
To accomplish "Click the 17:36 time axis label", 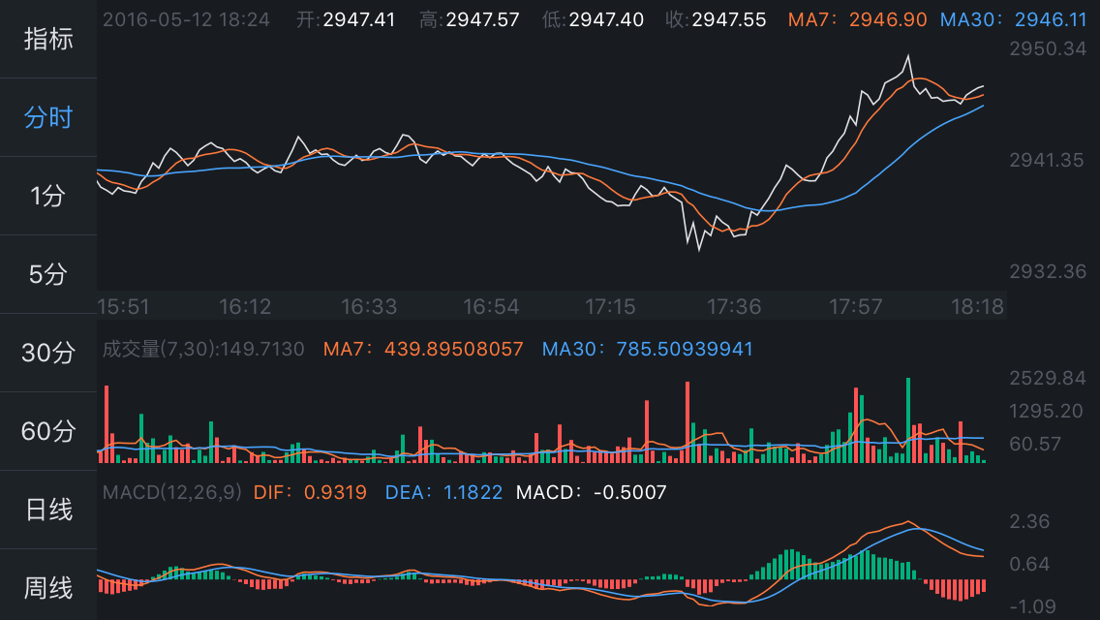I will click(x=734, y=307).
